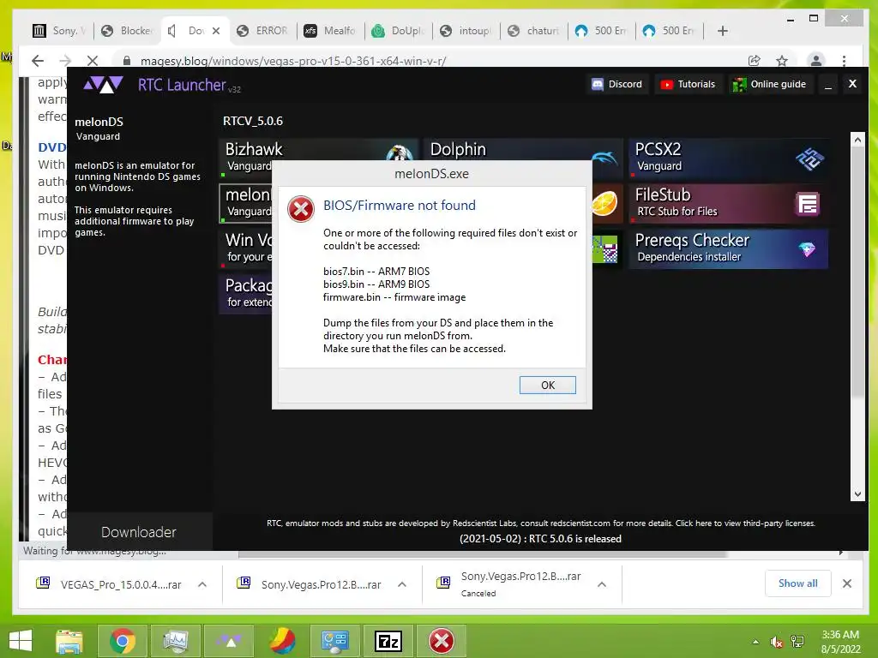This screenshot has width=878, height=658.
Task: Click the network tray icon
Action: click(797, 642)
